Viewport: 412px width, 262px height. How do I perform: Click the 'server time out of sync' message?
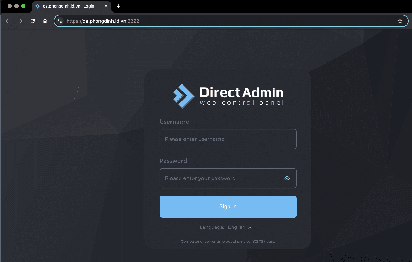228,242
